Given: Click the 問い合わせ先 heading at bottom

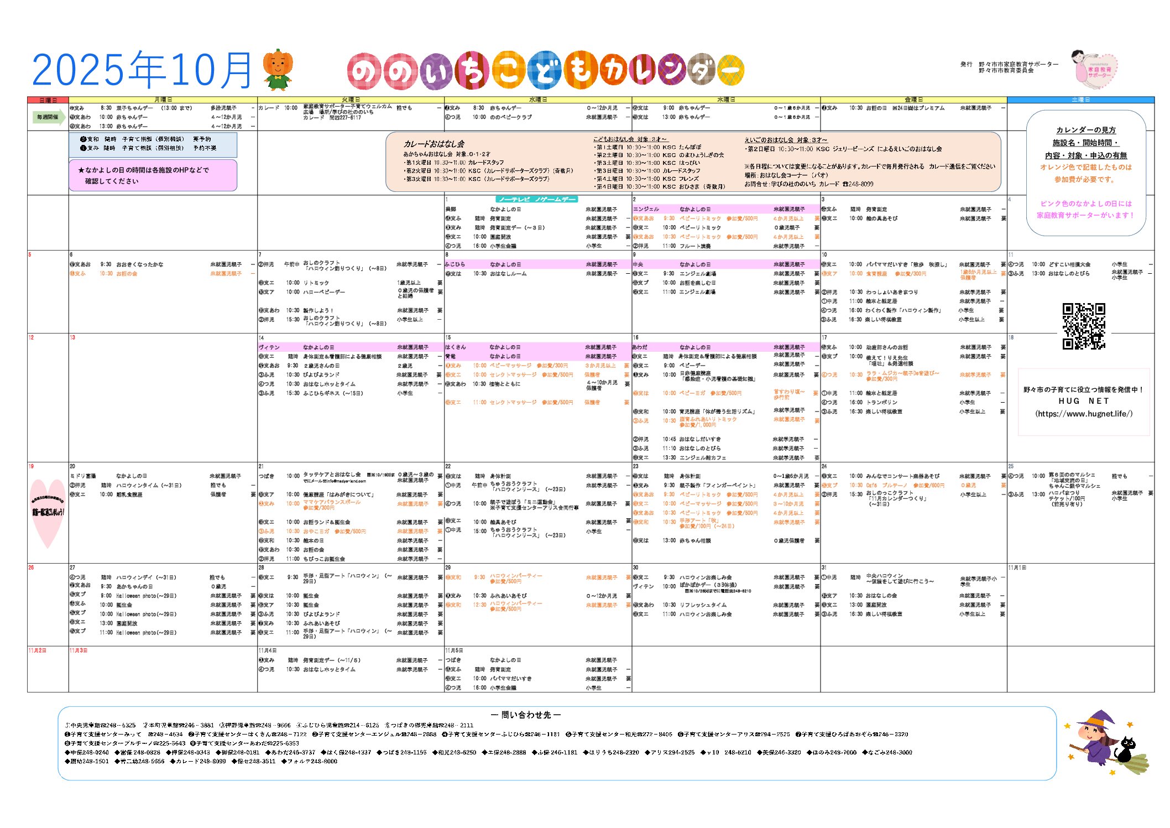Looking at the screenshot, I should pos(525,715).
